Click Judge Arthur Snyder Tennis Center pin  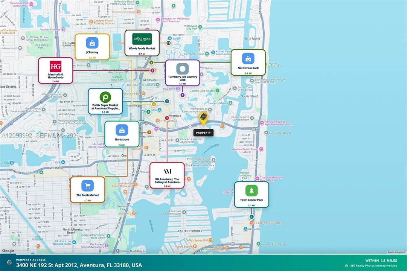click(108, 236)
